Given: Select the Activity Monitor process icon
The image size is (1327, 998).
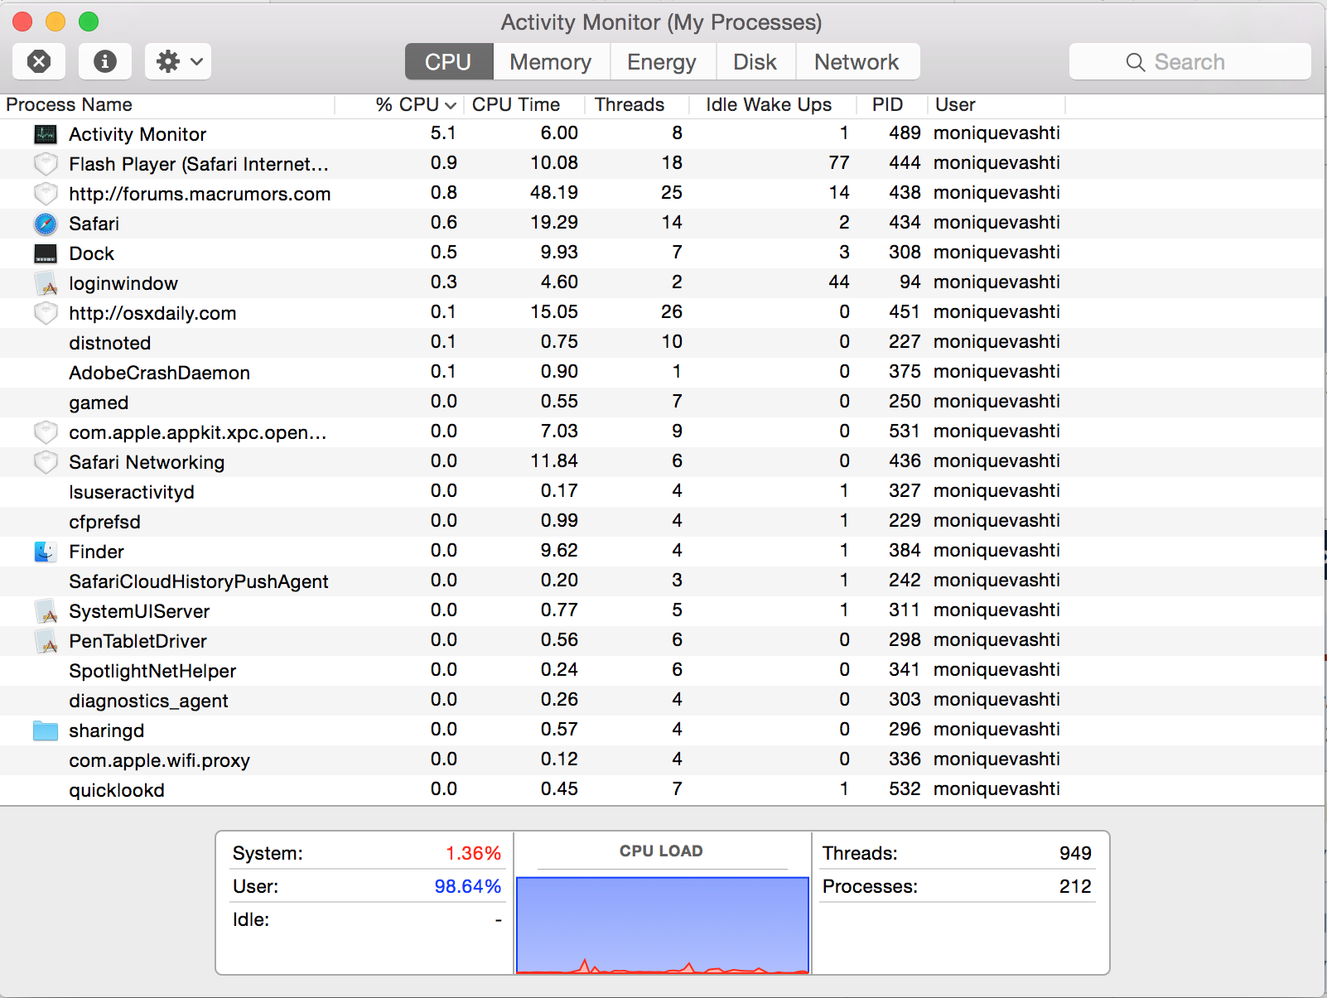Looking at the screenshot, I should [46, 134].
